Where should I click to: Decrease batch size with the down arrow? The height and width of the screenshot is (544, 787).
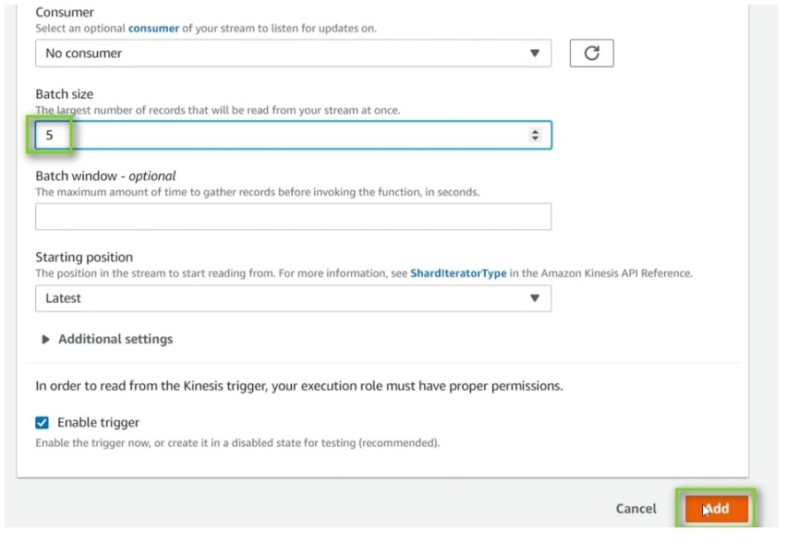[x=535, y=138]
